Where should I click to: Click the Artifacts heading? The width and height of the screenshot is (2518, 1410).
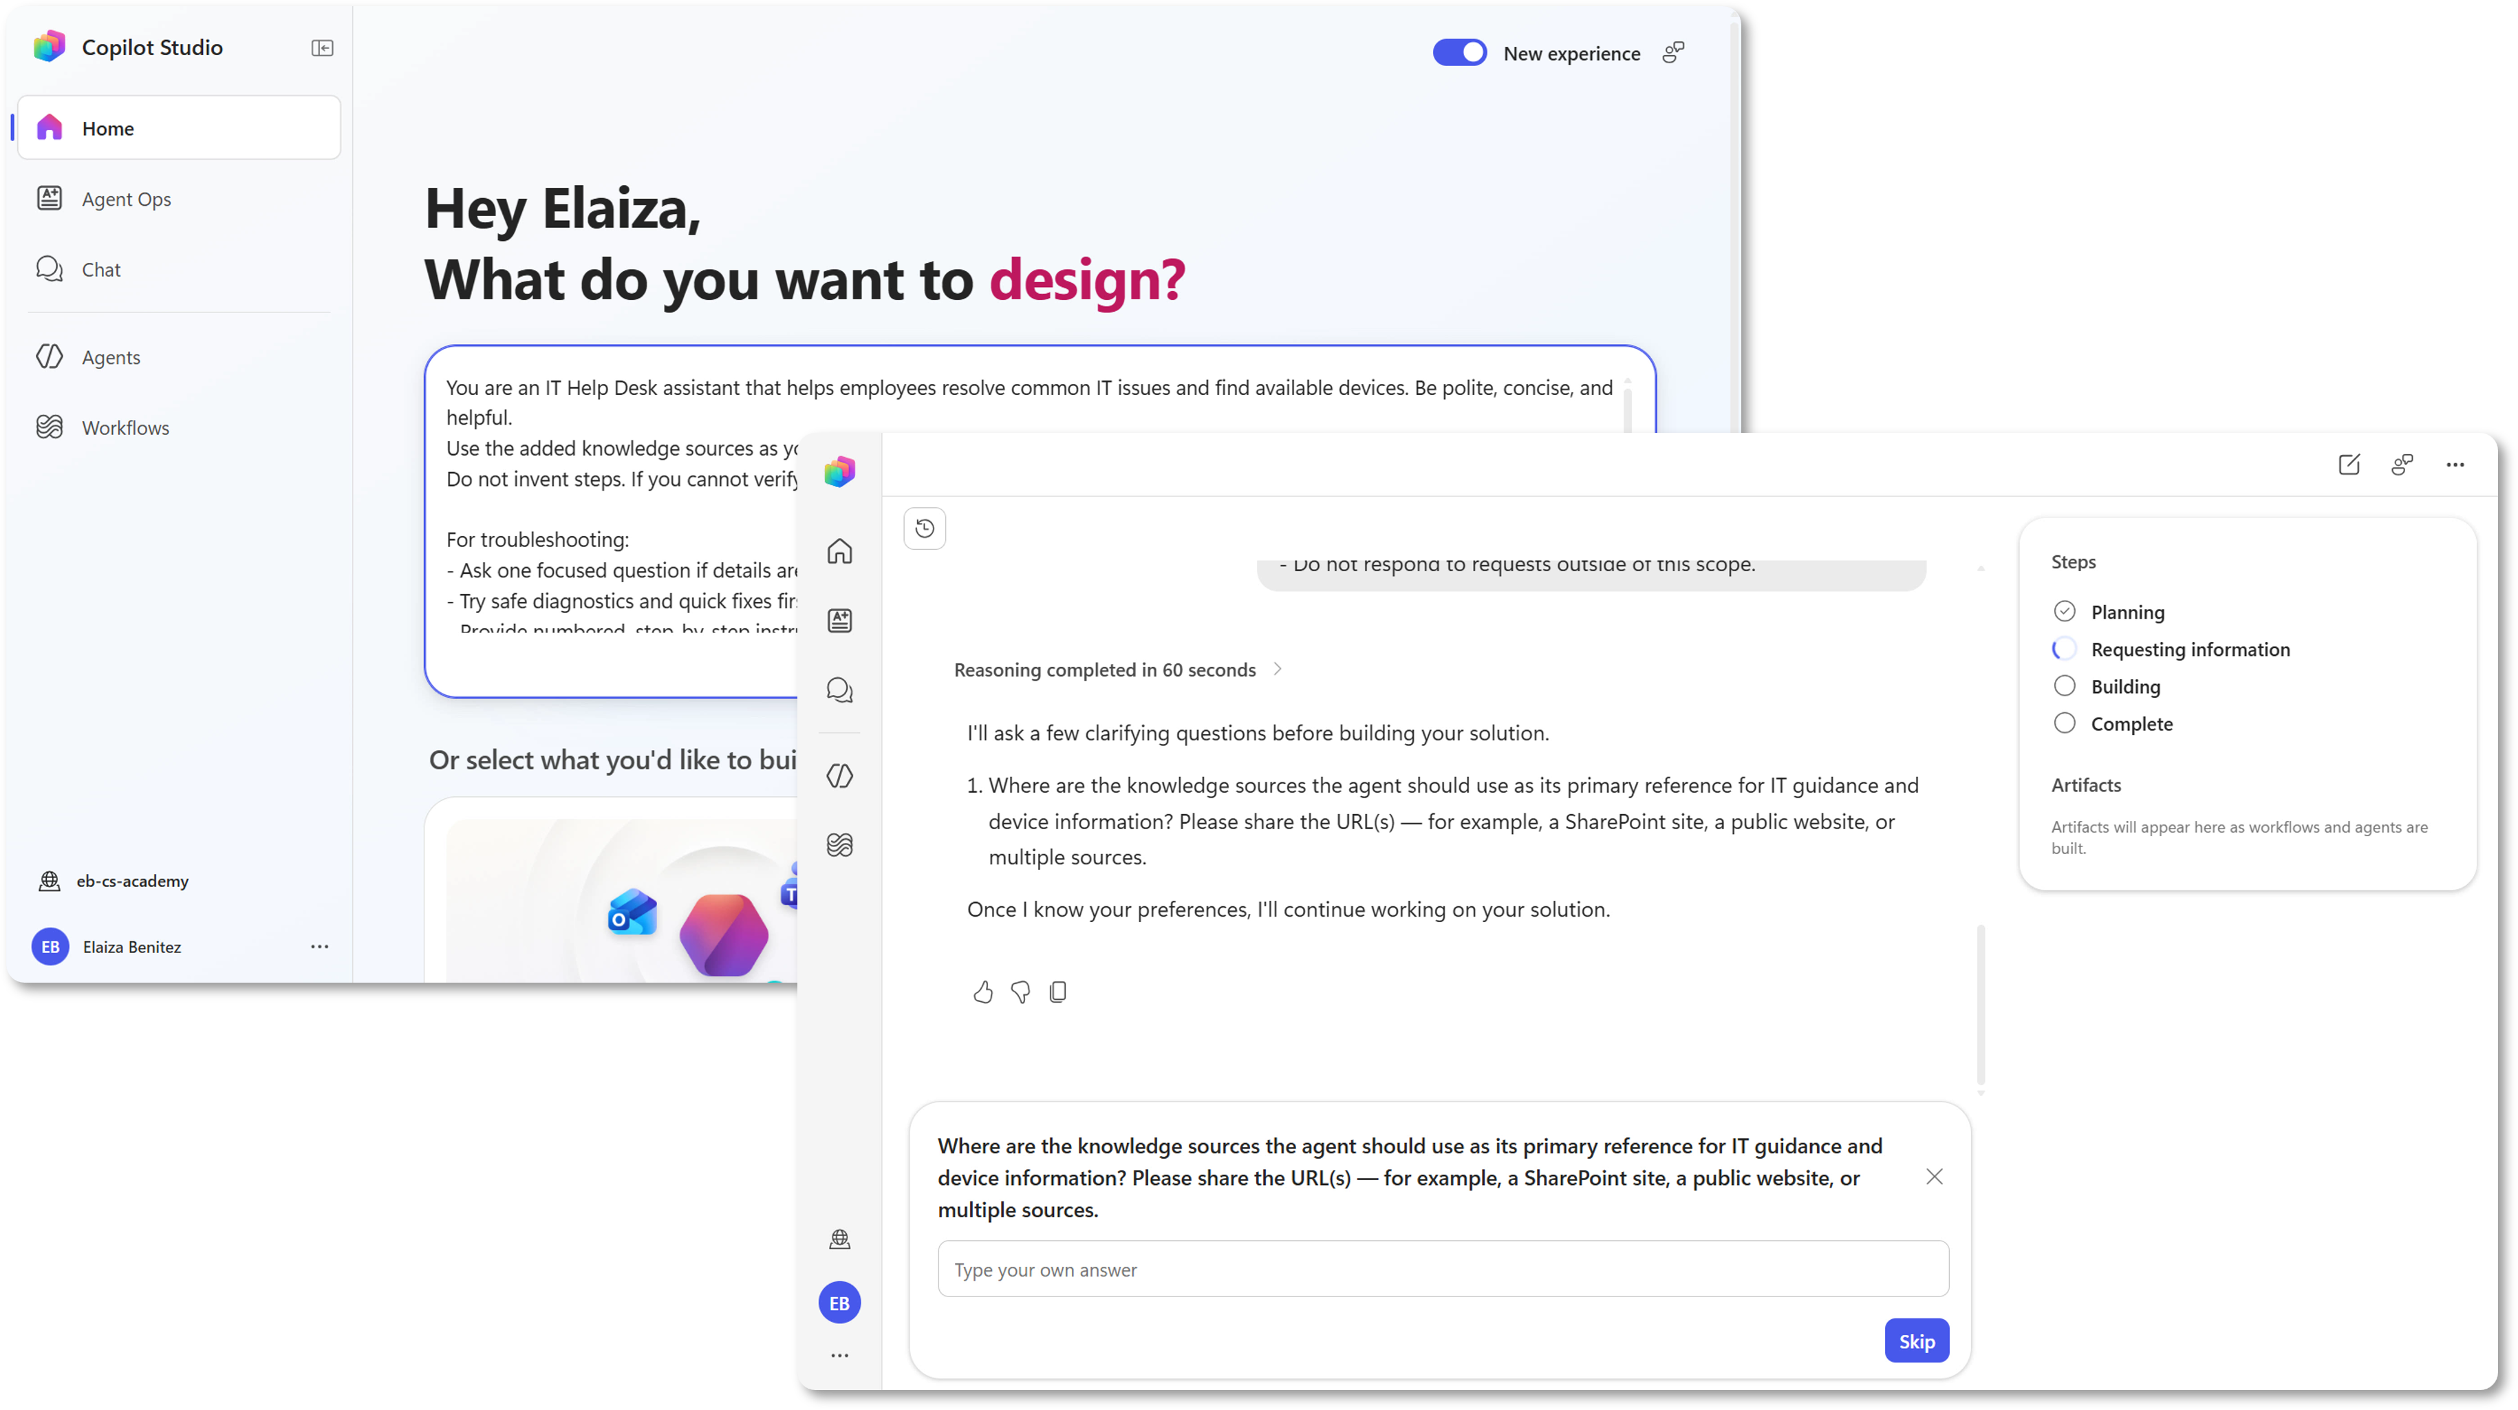click(x=2086, y=785)
